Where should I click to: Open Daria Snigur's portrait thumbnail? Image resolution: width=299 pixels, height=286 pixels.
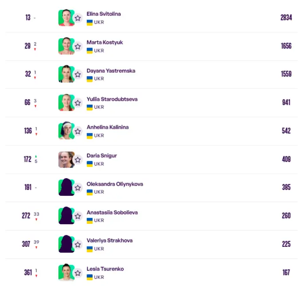[x=66, y=159]
